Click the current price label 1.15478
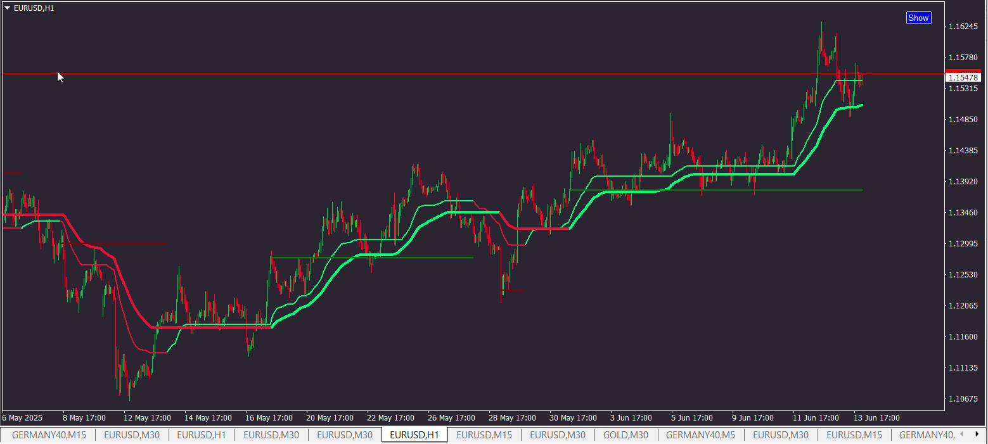Screen dimensions: 988x444 click(963, 77)
